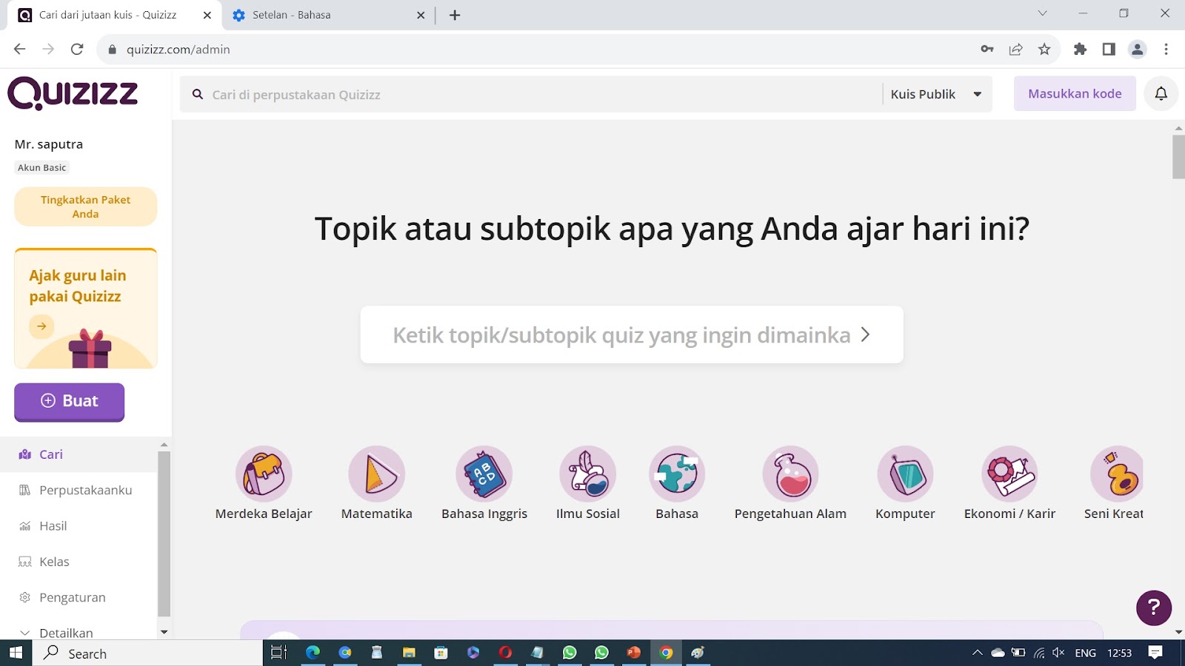Open Task View on the taskbar
1185x666 pixels.
pos(278,653)
